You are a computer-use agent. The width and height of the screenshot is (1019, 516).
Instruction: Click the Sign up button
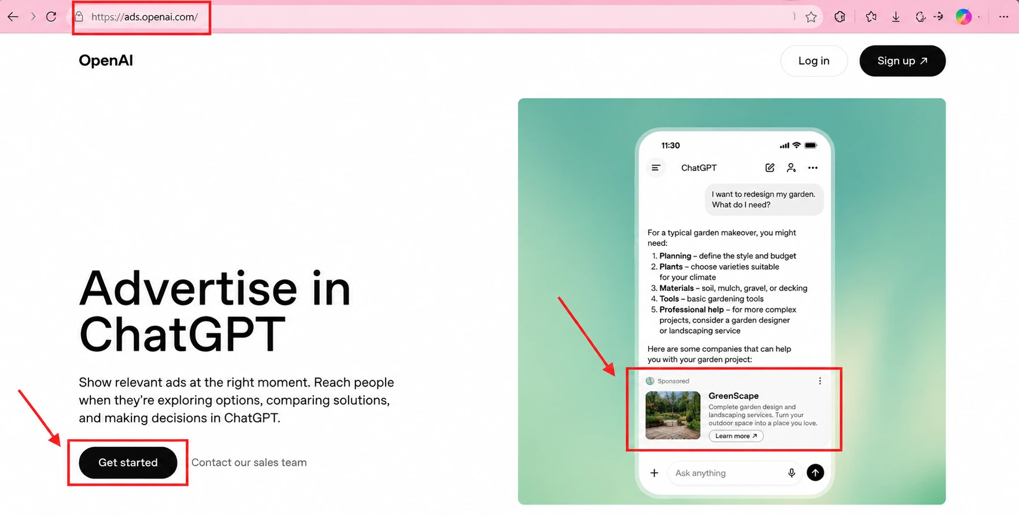pos(902,61)
